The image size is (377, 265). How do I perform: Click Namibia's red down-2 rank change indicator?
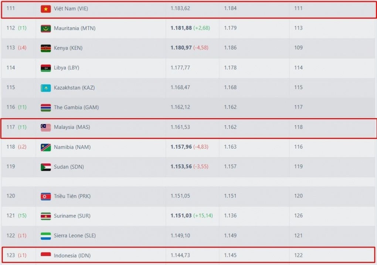coord(22,147)
